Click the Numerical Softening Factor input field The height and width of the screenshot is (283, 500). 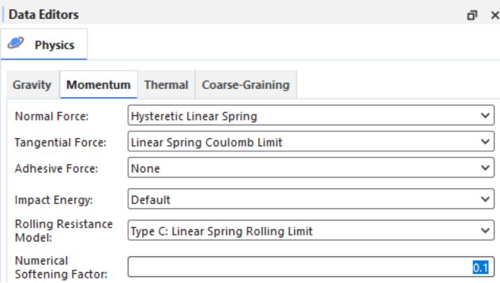pyautogui.click(x=311, y=267)
